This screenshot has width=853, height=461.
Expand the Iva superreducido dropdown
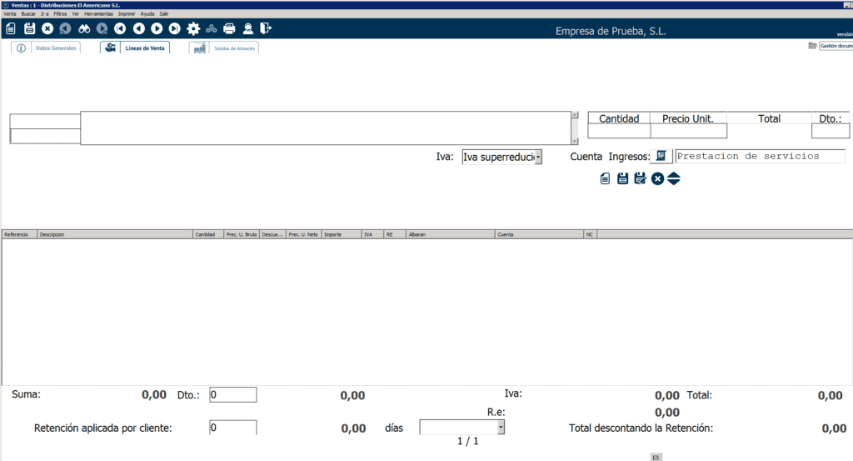(x=538, y=157)
